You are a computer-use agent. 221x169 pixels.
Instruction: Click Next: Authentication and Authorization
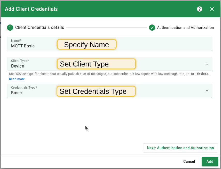(x=180, y=148)
